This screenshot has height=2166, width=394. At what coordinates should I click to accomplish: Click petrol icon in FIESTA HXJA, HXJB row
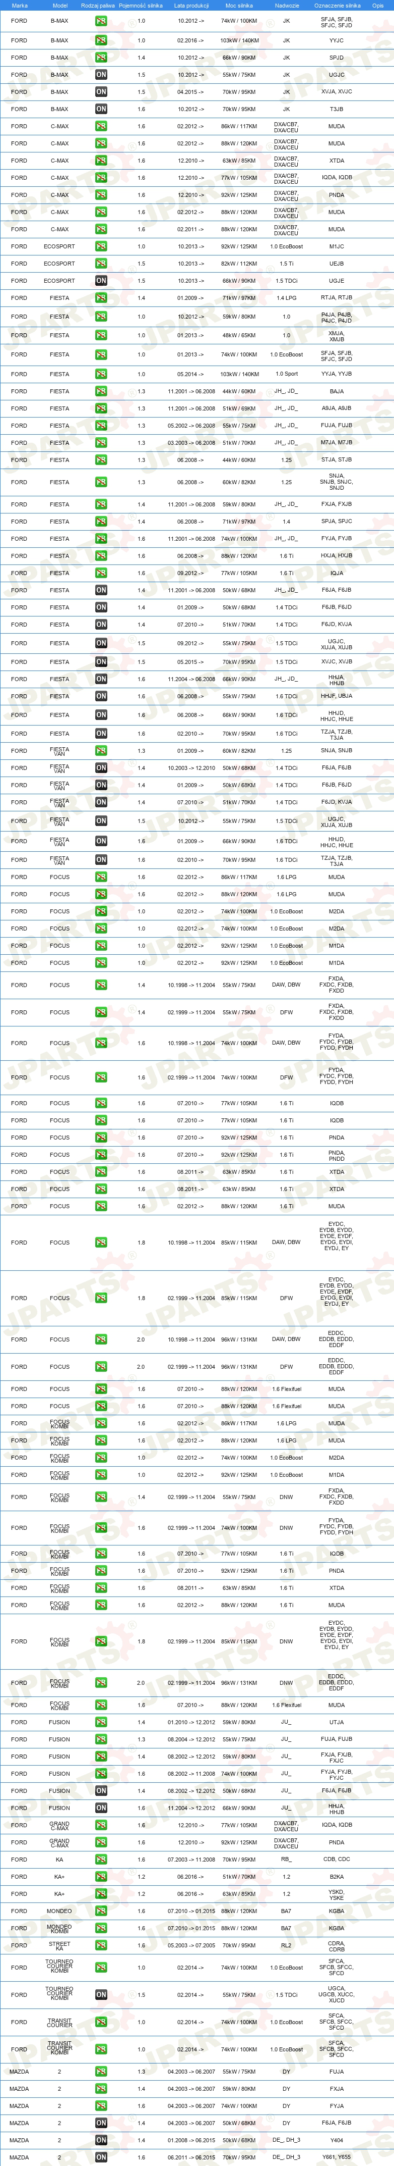(x=101, y=556)
